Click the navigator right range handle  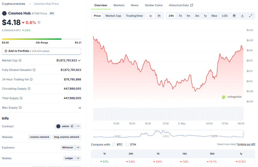243,134
